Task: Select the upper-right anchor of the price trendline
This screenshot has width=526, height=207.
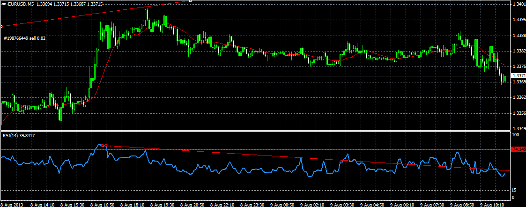Action: pyautogui.click(x=190, y=0)
